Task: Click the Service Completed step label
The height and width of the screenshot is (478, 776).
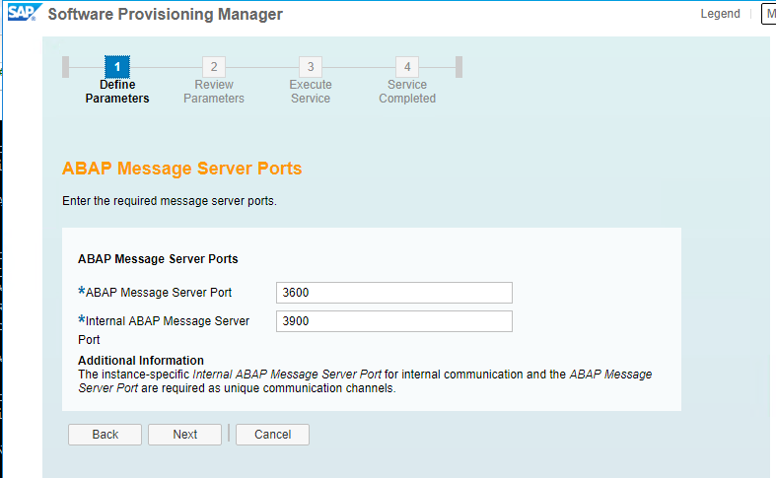Action: coord(407,92)
